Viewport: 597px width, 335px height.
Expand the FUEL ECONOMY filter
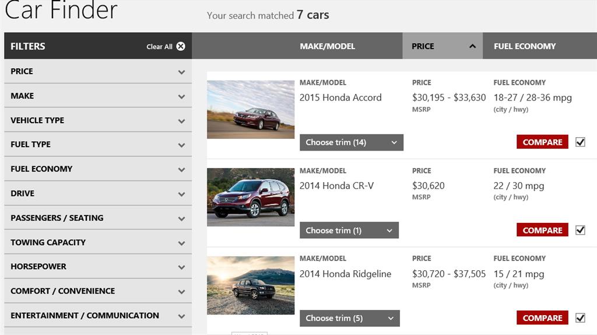pos(98,169)
